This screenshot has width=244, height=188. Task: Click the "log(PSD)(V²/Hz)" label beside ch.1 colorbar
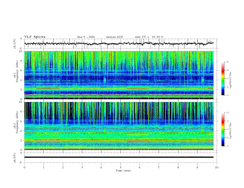tap(230, 80)
